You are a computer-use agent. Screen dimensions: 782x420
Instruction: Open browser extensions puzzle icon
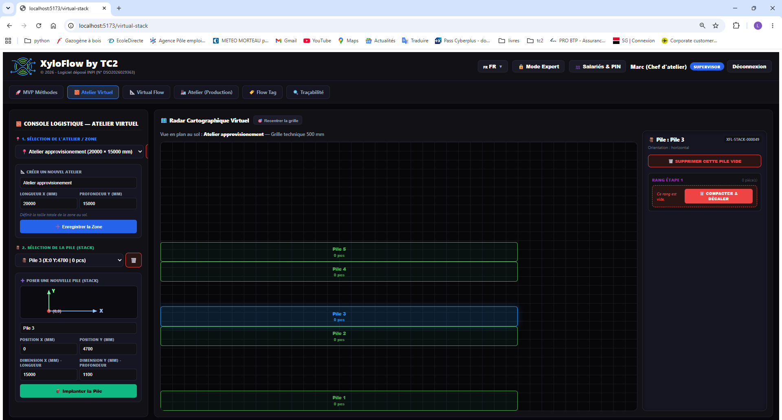click(736, 26)
